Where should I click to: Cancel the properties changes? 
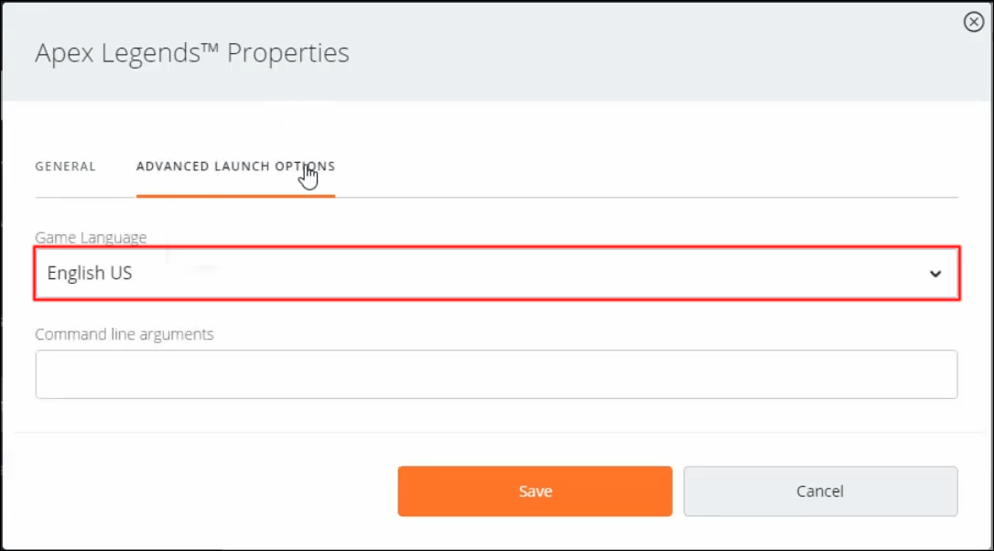pos(820,492)
